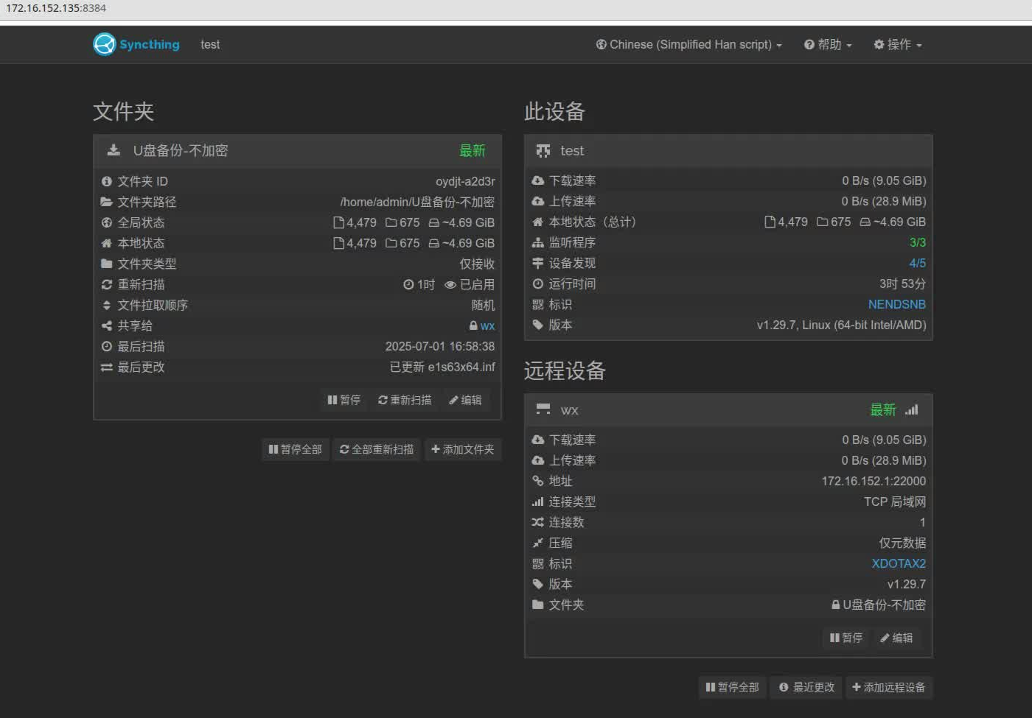This screenshot has height=718, width=1032.
Task: Click the test device identicon icon
Action: point(543,151)
